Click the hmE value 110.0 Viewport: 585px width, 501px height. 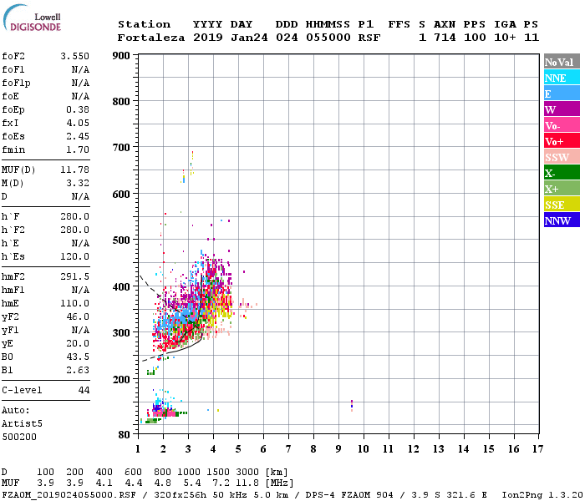click(75, 304)
